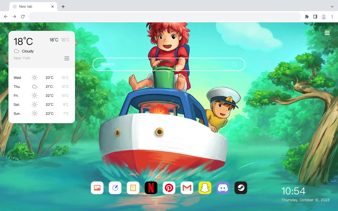Image resolution: width=338 pixels, height=211 pixels.
Task: Open the orange picture icon in the dock
Action: [97, 188]
